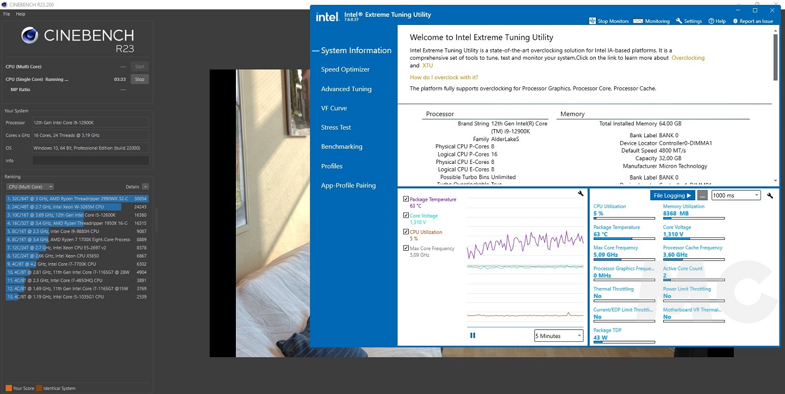The height and width of the screenshot is (394, 785).
Task: Click the Report an Issue bug icon
Action: tap(736, 21)
